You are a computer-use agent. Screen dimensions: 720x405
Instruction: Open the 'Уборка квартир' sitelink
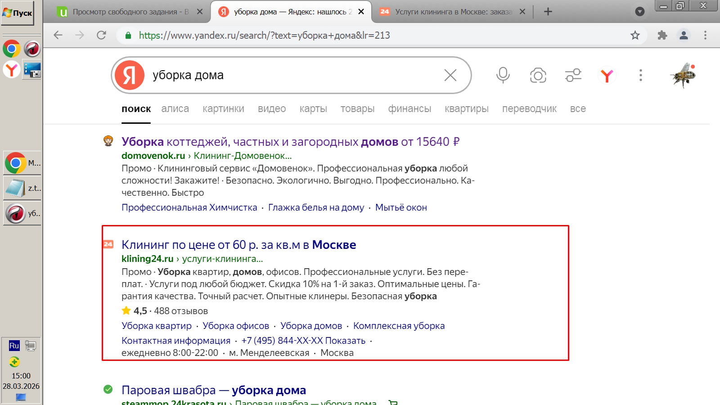(157, 326)
